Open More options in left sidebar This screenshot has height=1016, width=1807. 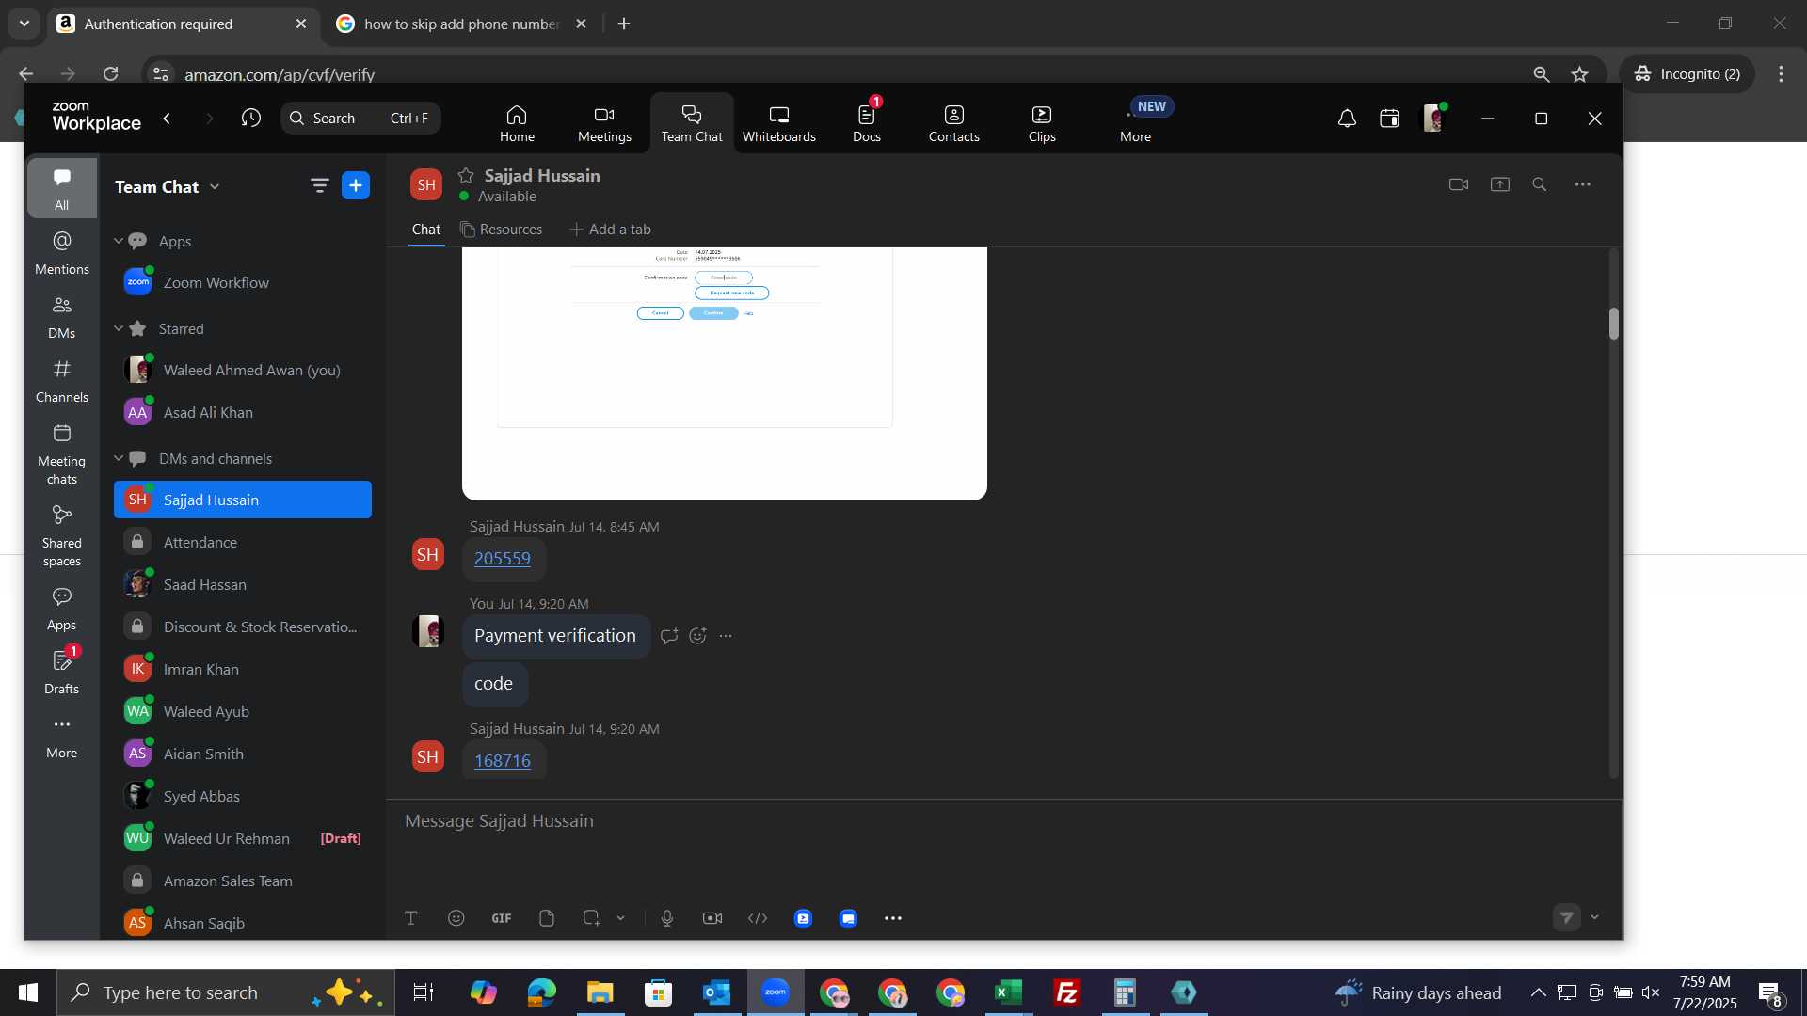(62, 737)
